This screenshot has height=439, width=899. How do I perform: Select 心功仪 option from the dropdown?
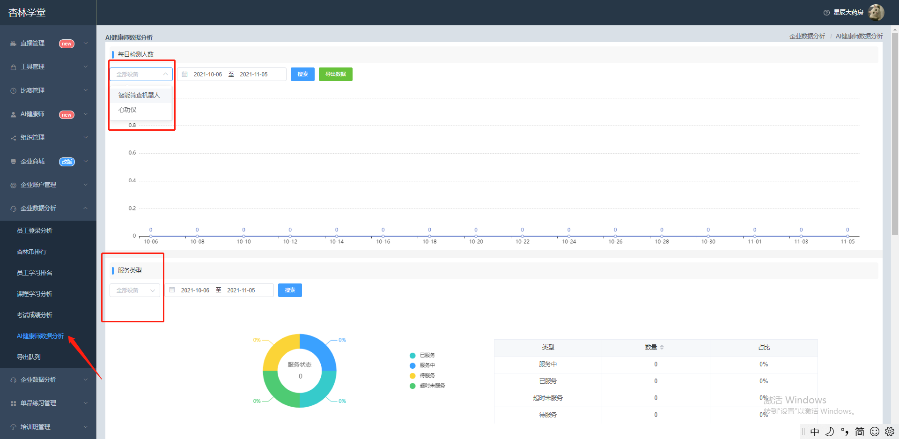pyautogui.click(x=141, y=110)
